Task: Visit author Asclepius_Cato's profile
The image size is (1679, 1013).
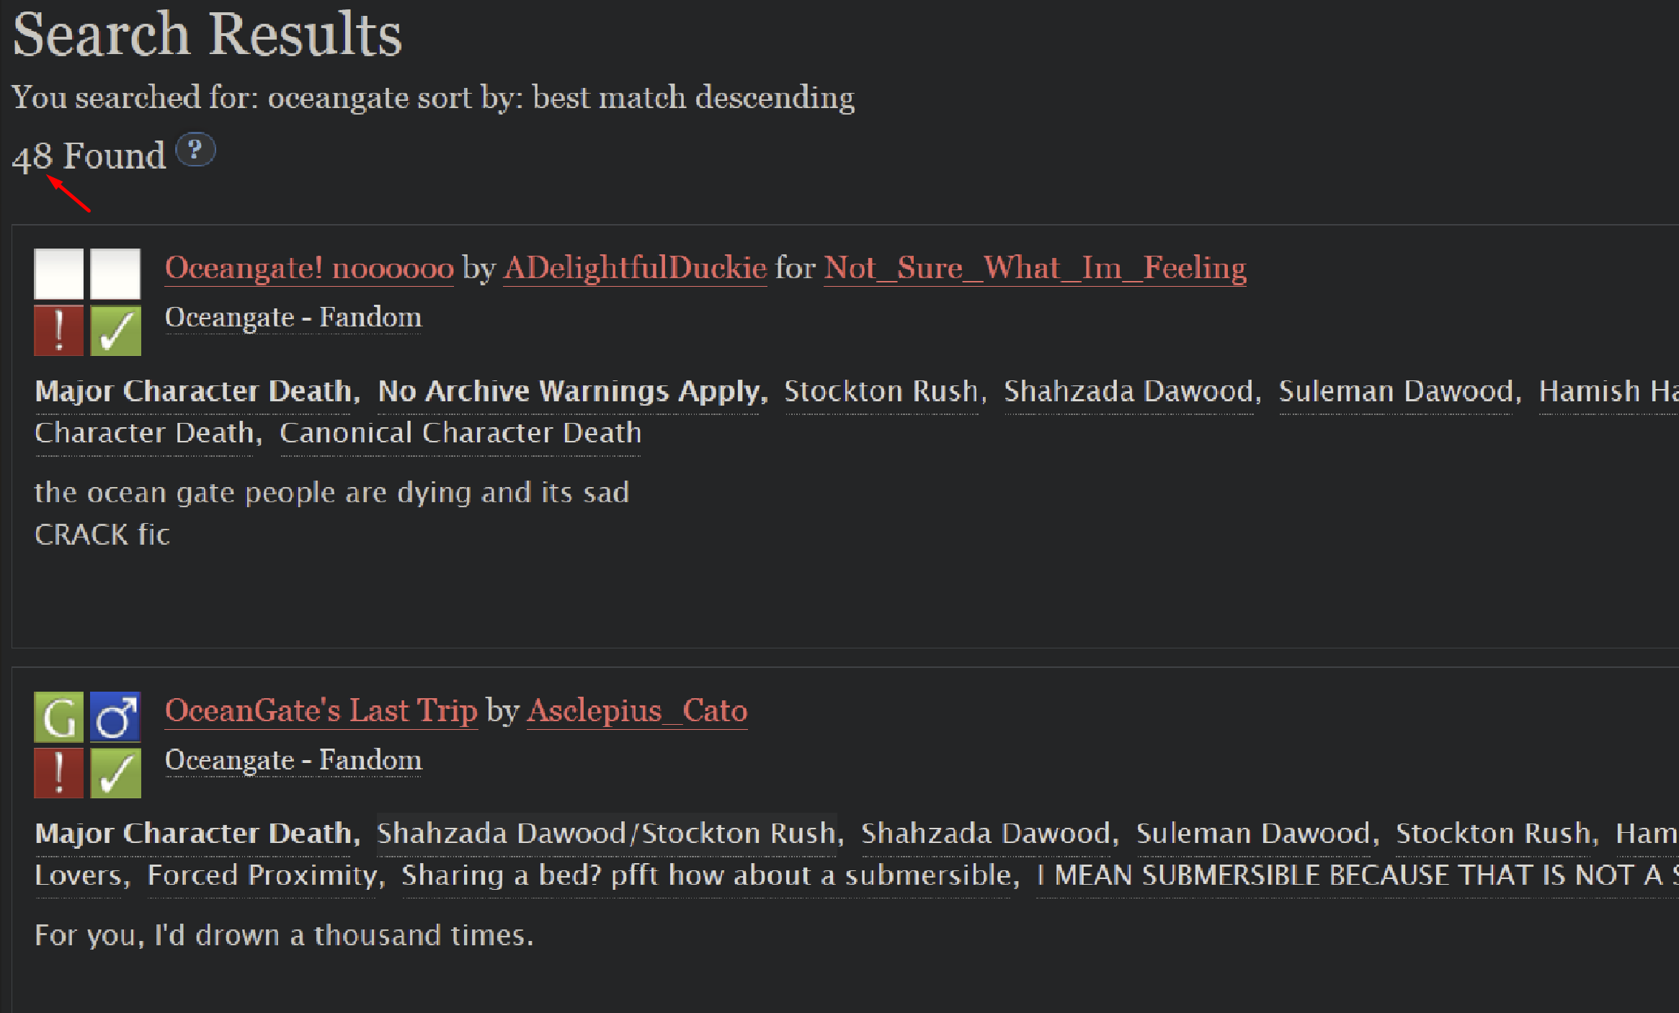Action: tap(637, 711)
